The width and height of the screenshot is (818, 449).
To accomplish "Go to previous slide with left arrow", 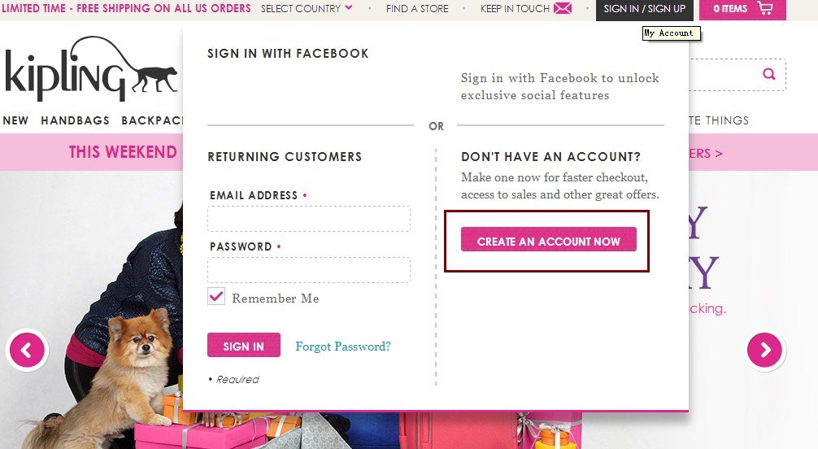I will tap(27, 350).
